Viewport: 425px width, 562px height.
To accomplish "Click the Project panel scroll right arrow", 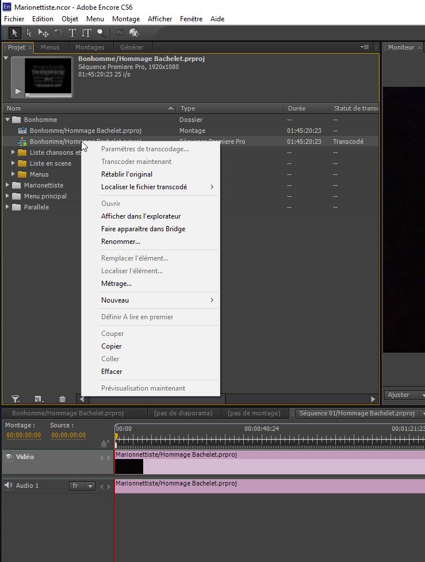I will click(373, 399).
